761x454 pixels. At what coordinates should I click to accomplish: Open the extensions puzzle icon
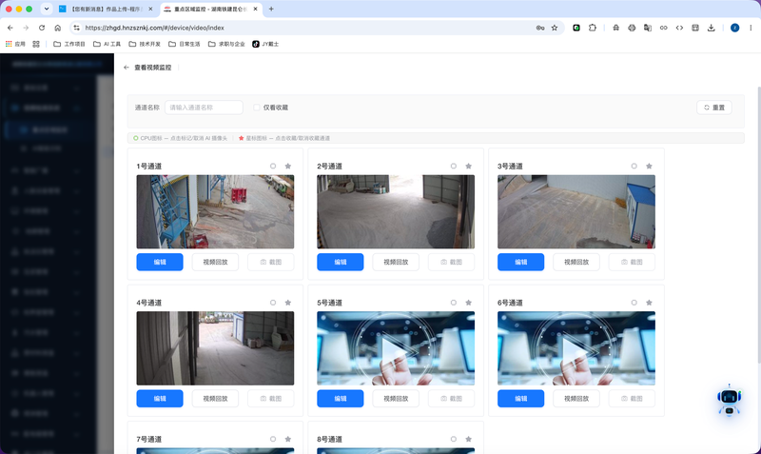[x=592, y=28]
